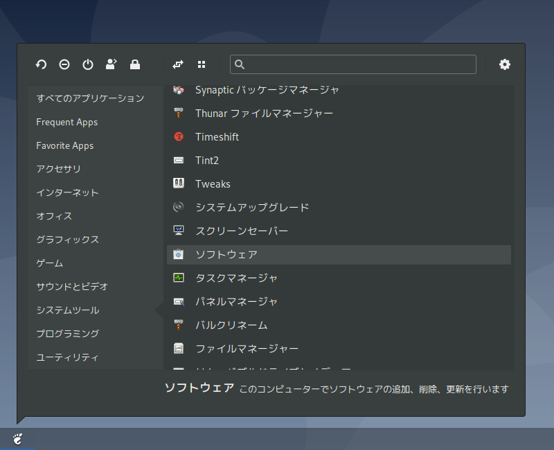Image resolution: width=554 pixels, height=450 pixels.
Task: Choose the システムツール category
Action: pyautogui.click(x=67, y=310)
